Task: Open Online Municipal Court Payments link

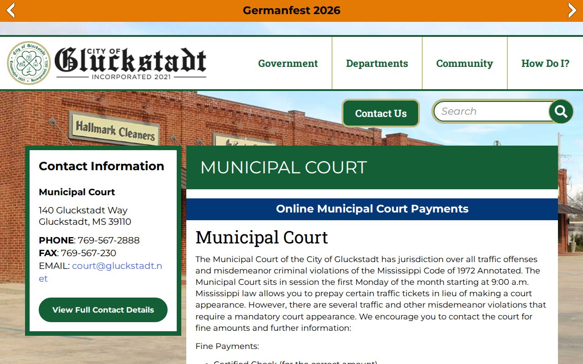Action: coord(372,209)
